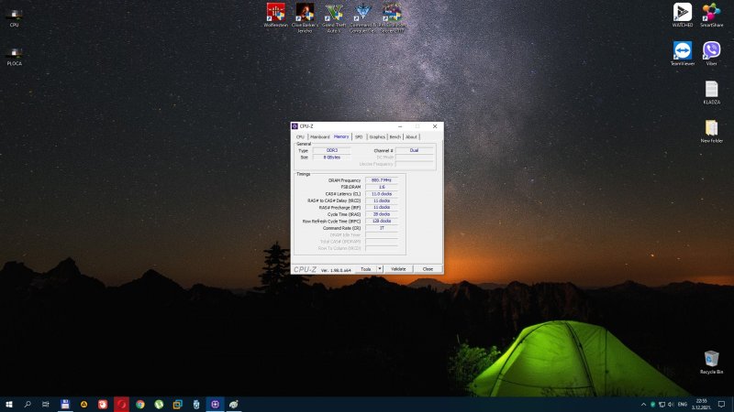Open the network tray icon
The height and width of the screenshot is (412, 734).
pyautogui.click(x=662, y=405)
